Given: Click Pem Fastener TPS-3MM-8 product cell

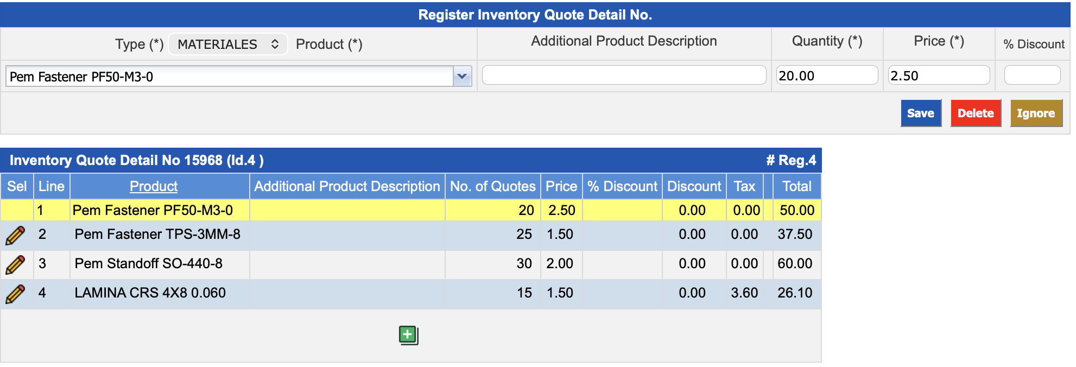Looking at the screenshot, I should (157, 234).
